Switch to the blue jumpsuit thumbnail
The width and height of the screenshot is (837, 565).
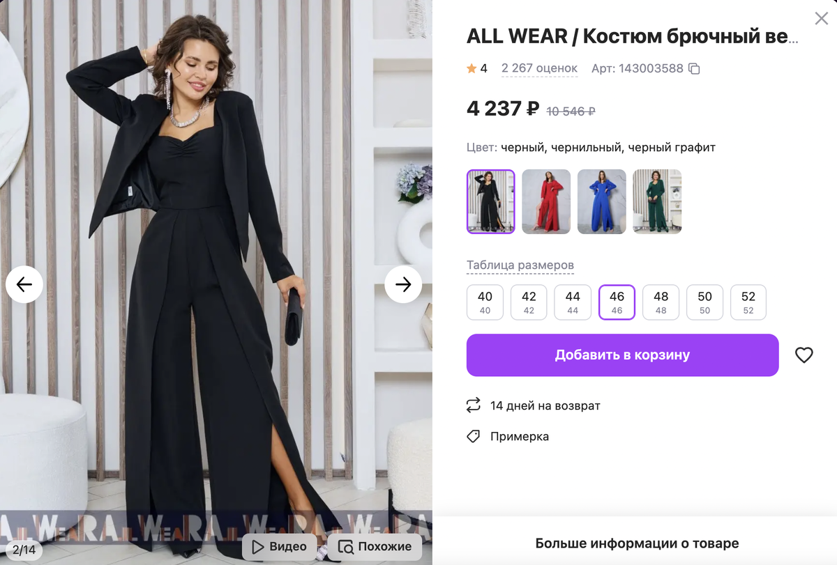point(601,201)
